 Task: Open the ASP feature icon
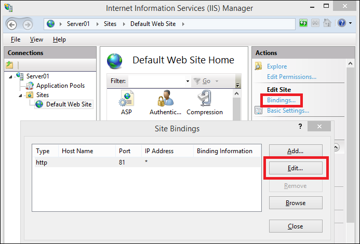[x=127, y=102]
